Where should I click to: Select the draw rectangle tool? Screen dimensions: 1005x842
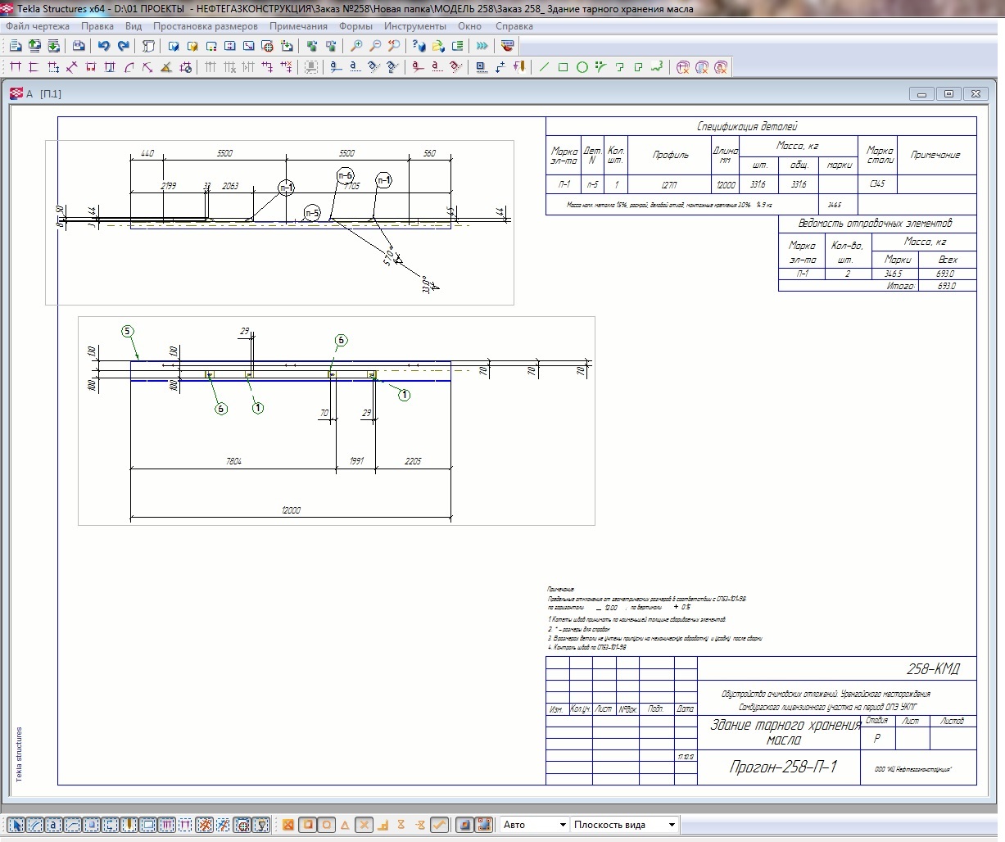click(x=563, y=67)
